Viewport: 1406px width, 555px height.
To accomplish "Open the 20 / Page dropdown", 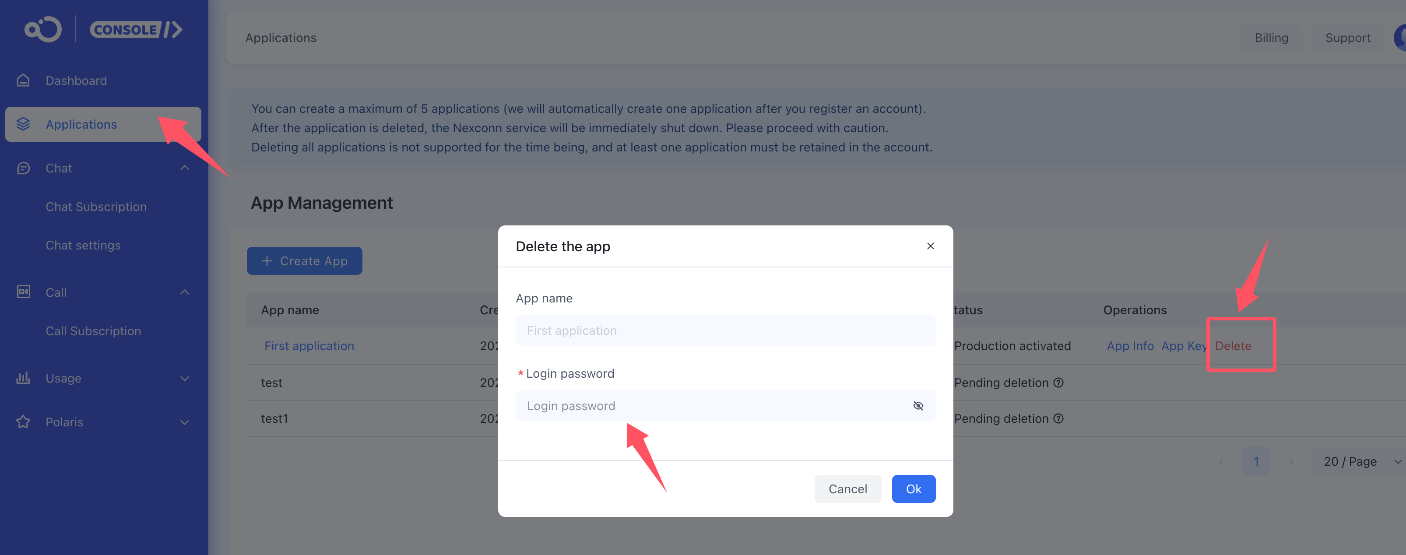I will click(x=1360, y=462).
